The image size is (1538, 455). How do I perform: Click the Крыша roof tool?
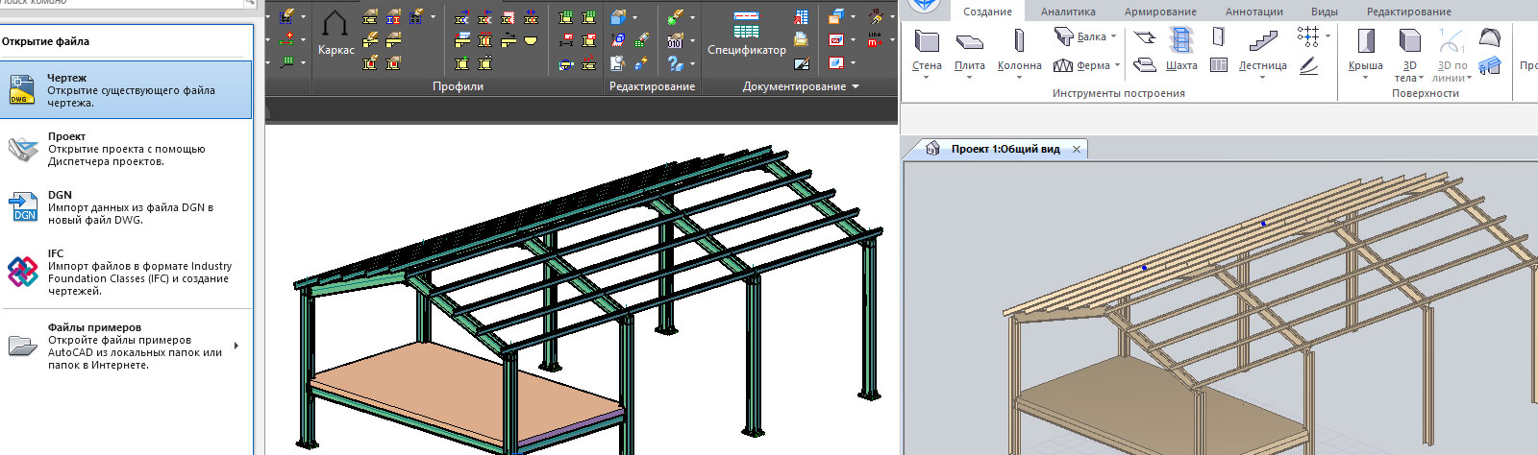coord(1365,50)
